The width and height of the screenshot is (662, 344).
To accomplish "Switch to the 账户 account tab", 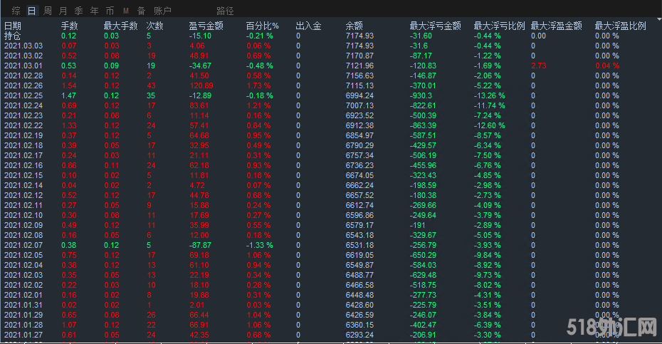I will [163, 11].
